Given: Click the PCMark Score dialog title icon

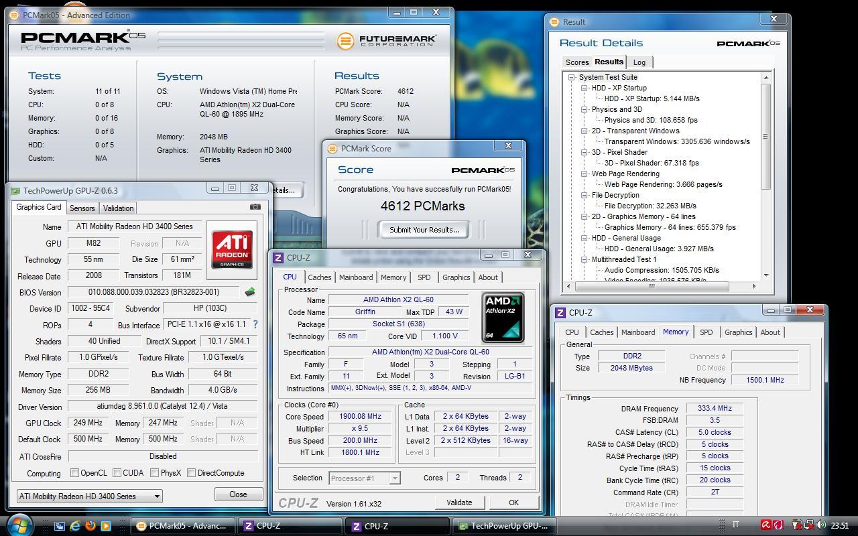Looking at the screenshot, I should click(x=332, y=149).
